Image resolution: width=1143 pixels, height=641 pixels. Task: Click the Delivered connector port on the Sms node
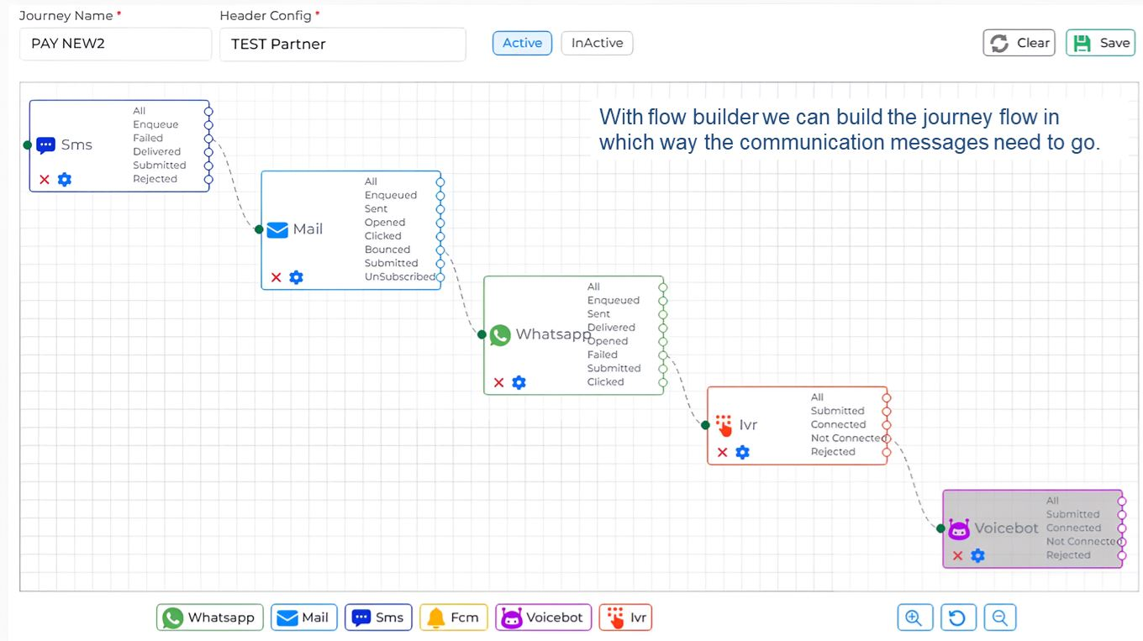pyautogui.click(x=208, y=151)
